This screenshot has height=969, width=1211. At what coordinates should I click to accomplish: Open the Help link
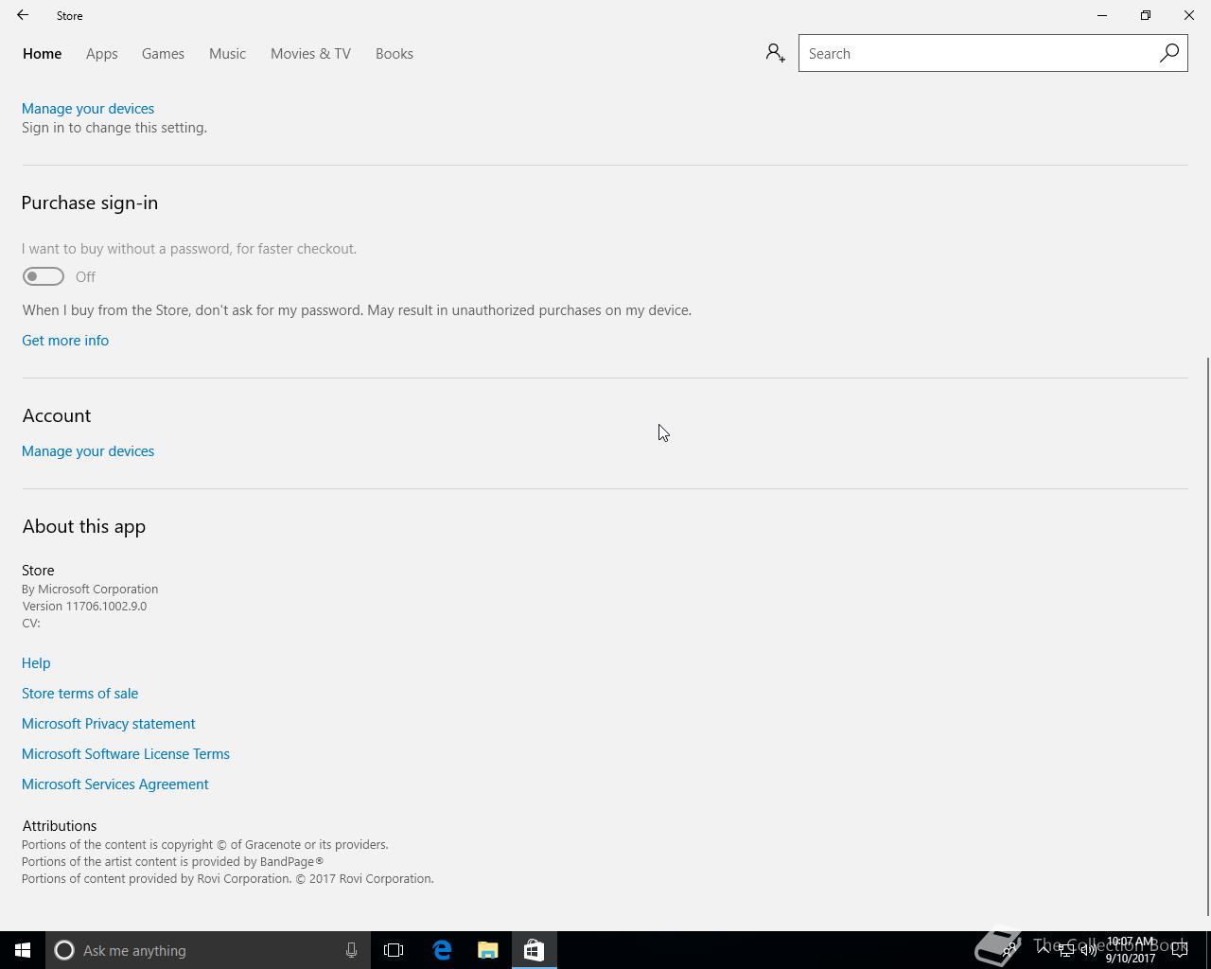(x=36, y=663)
